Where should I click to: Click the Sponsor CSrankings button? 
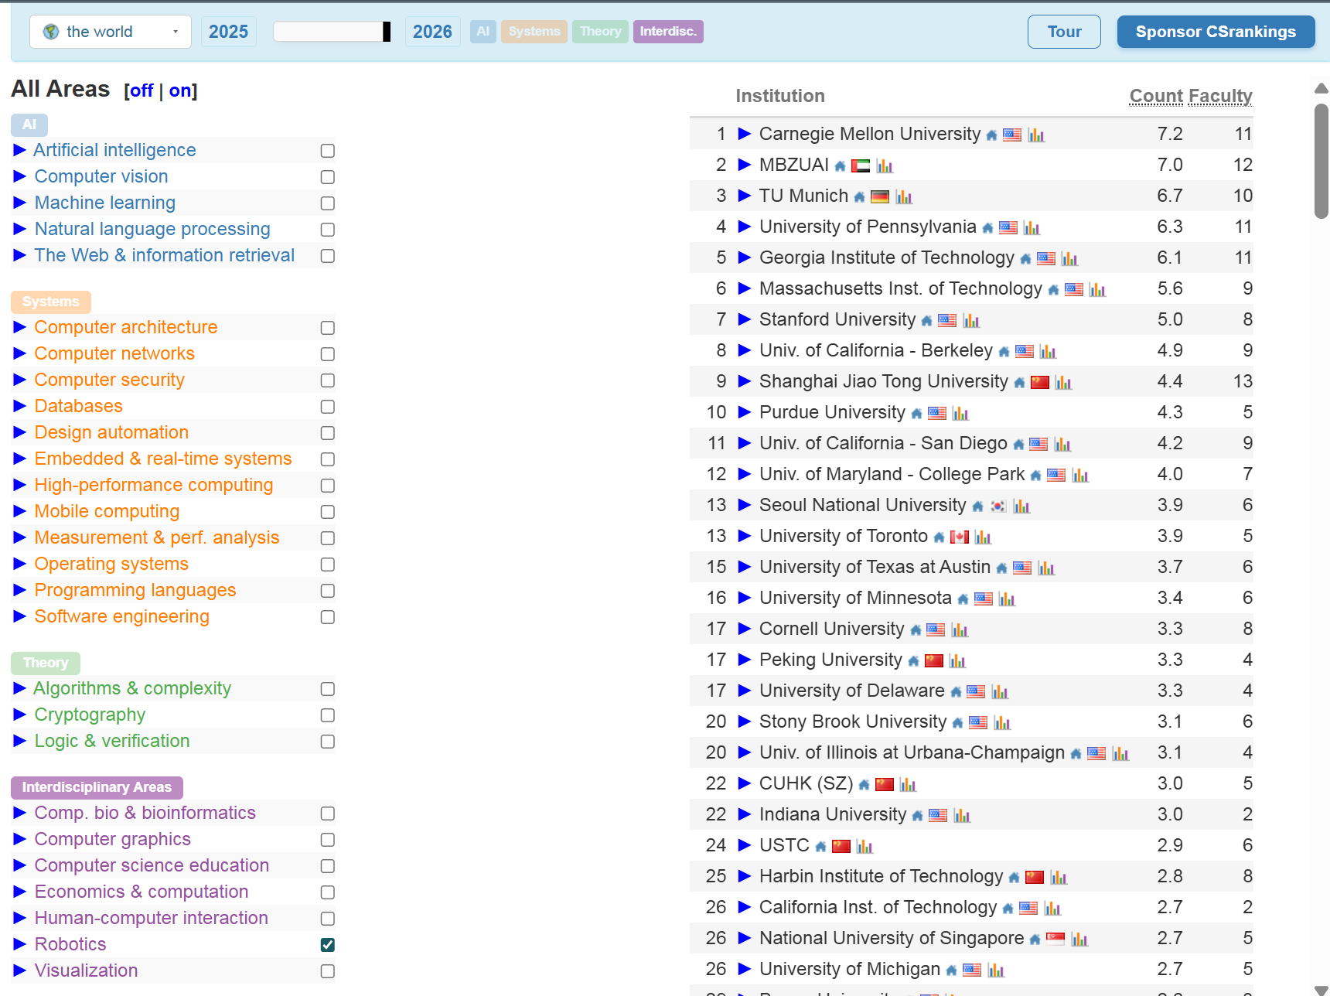point(1216,32)
